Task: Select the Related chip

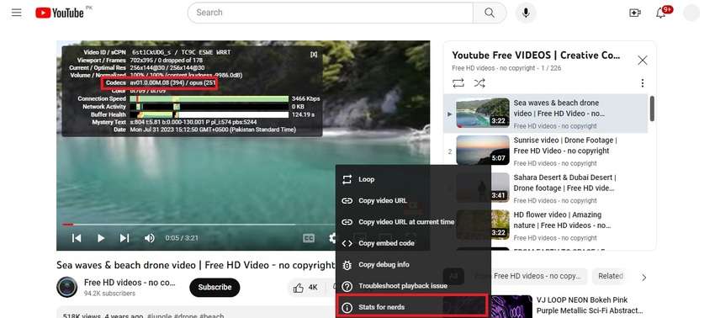Action: click(x=611, y=276)
